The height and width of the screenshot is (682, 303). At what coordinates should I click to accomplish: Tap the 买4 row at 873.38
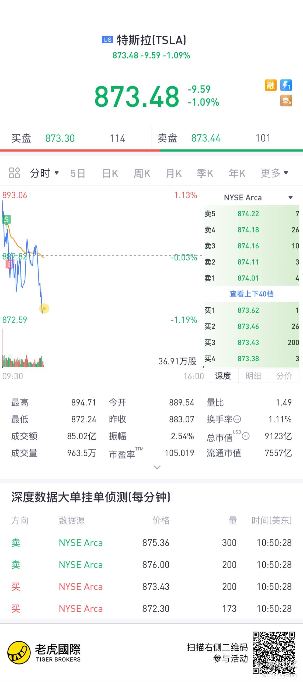pos(252,359)
